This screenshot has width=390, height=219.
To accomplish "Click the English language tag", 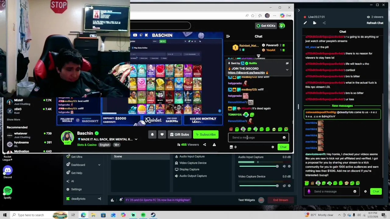I will (105, 145).
